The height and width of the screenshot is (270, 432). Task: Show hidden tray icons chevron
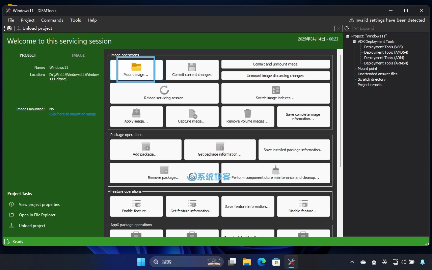352,262
